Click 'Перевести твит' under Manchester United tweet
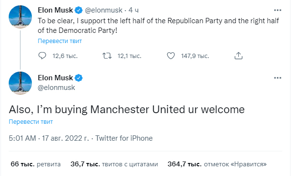The height and width of the screenshot is (176, 291). [x=31, y=121]
